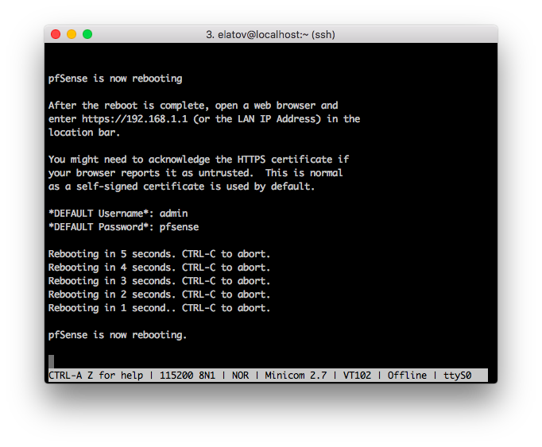Click 'your browser reports it as untrusted' line
This screenshot has width=542, height=447.
click(196, 173)
